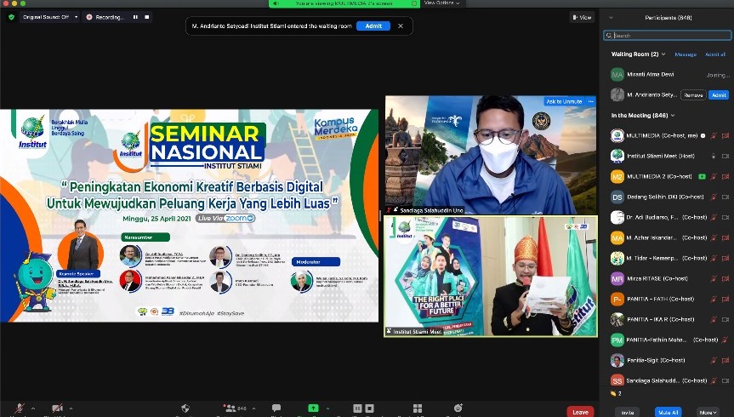This screenshot has height=417, width=734.
Task: Open Original Sound dropdown arrow
Action: coord(76,17)
